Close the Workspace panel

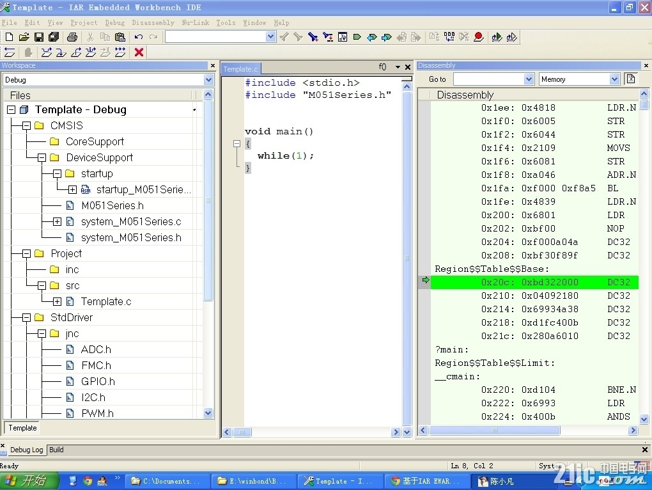click(213, 65)
